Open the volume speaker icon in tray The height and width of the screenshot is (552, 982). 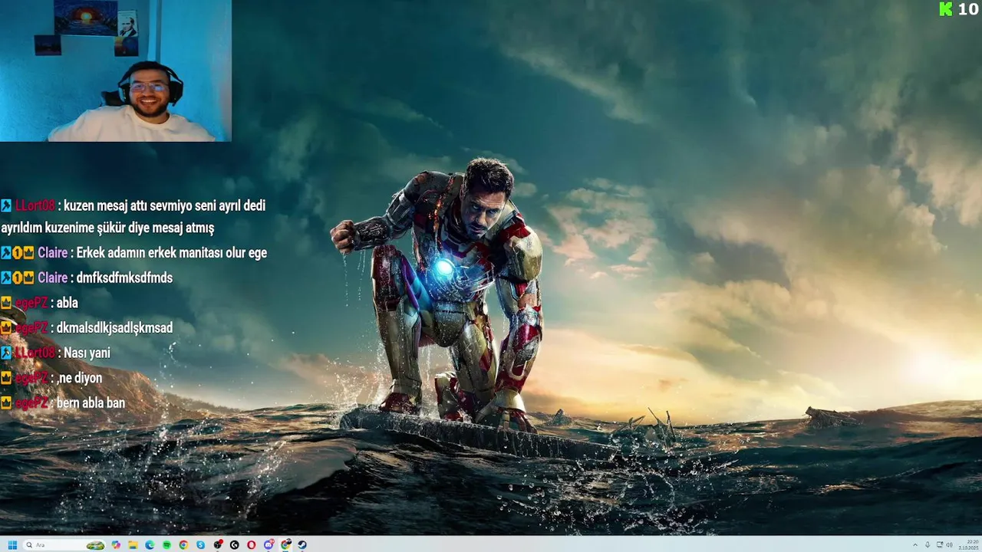[x=950, y=545]
